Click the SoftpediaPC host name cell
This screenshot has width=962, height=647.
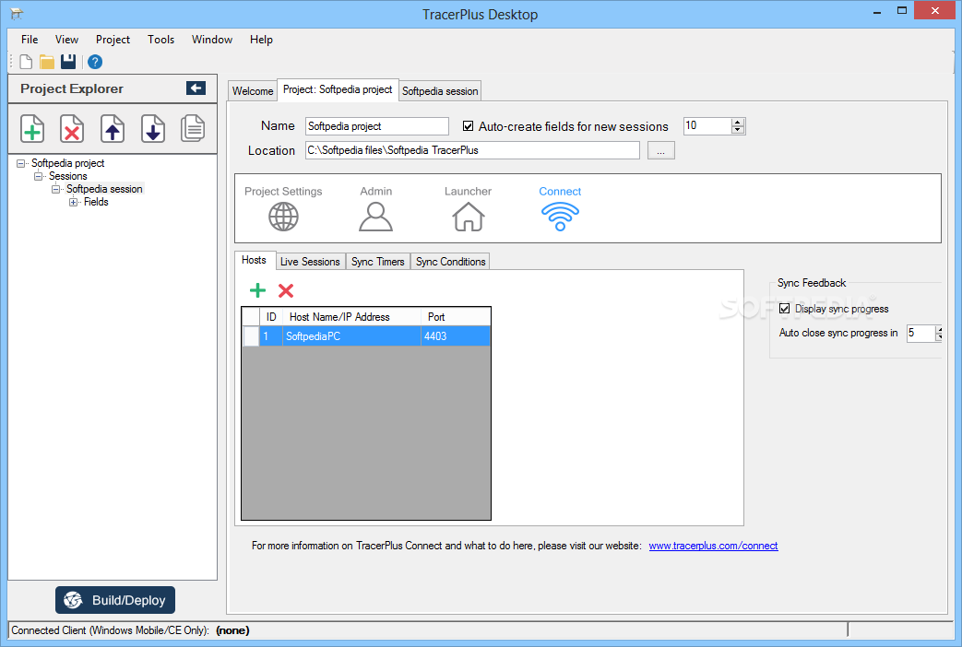(351, 336)
